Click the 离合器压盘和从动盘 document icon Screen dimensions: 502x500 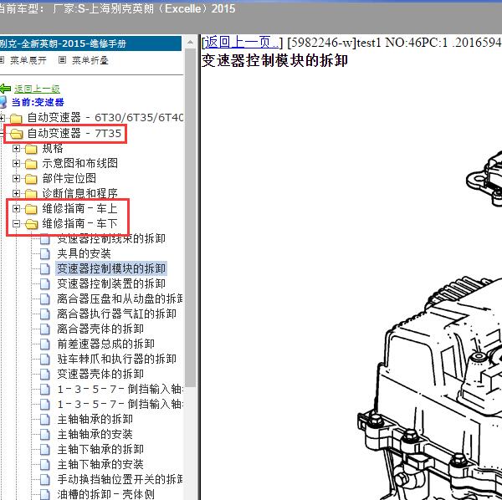45,298
